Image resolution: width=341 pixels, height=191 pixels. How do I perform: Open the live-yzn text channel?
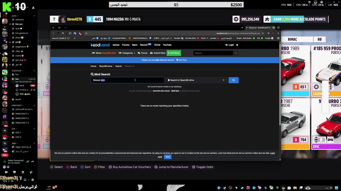(19, 24)
